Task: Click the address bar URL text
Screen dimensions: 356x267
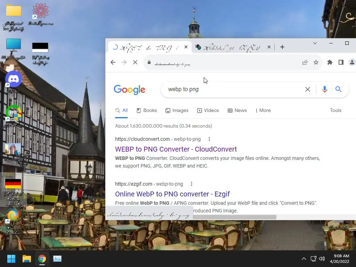Action: pyautogui.click(x=172, y=64)
